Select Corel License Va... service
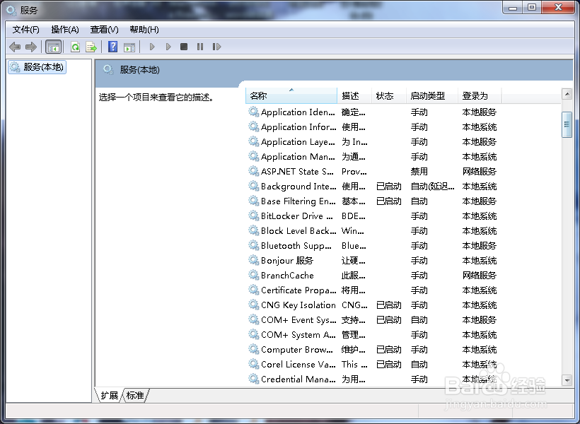580x424 pixels. 373,365
